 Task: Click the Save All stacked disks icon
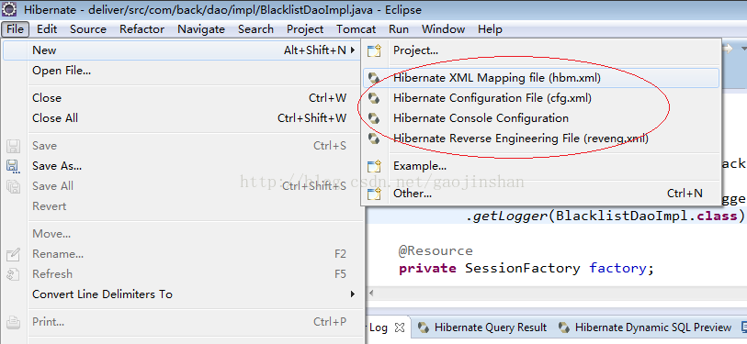coord(13,186)
